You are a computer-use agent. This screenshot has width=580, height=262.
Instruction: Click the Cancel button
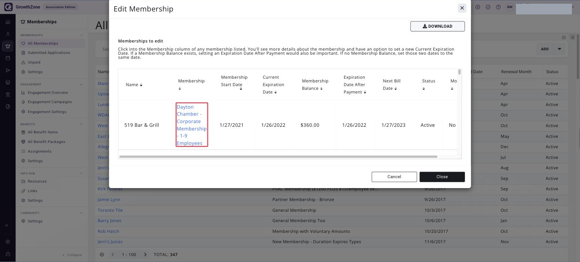(x=394, y=177)
